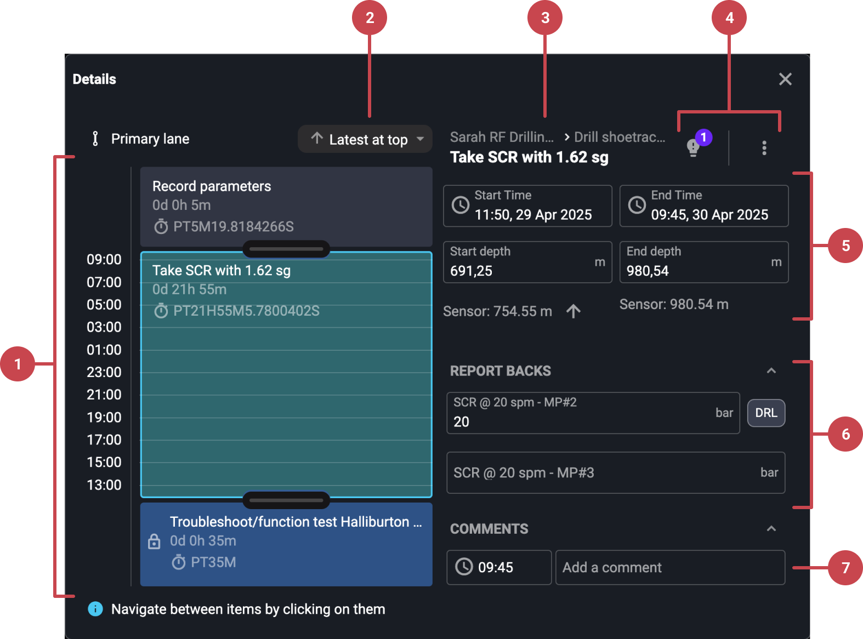Toggle the DRL tag on SCR MP#2
The width and height of the screenshot is (863, 639).
click(x=766, y=413)
